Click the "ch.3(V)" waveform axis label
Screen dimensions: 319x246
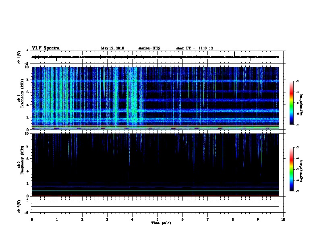click(19, 206)
